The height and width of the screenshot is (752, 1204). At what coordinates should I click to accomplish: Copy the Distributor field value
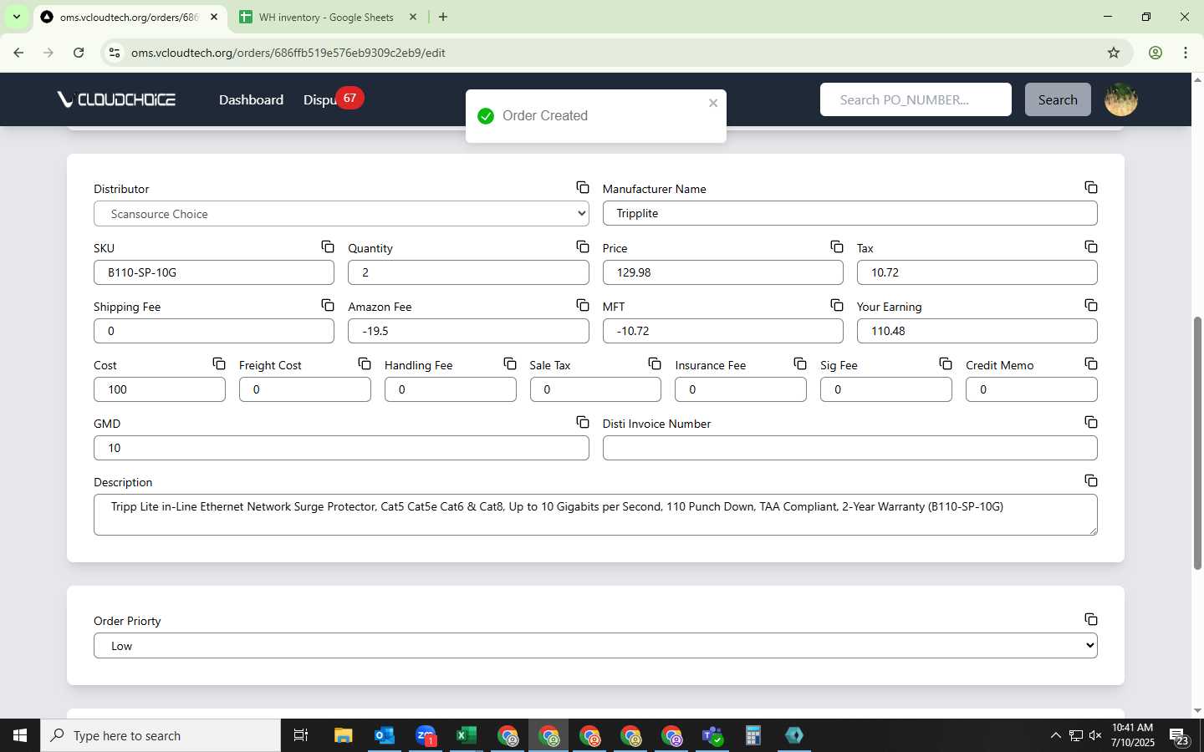(583, 187)
